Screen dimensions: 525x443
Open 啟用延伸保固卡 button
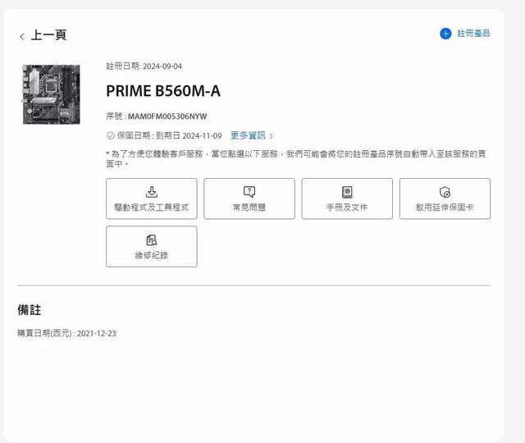coord(445,199)
